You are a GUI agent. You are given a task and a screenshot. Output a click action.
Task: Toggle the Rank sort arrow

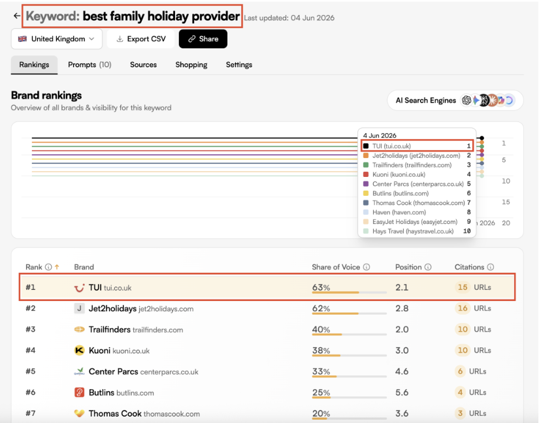pos(57,267)
